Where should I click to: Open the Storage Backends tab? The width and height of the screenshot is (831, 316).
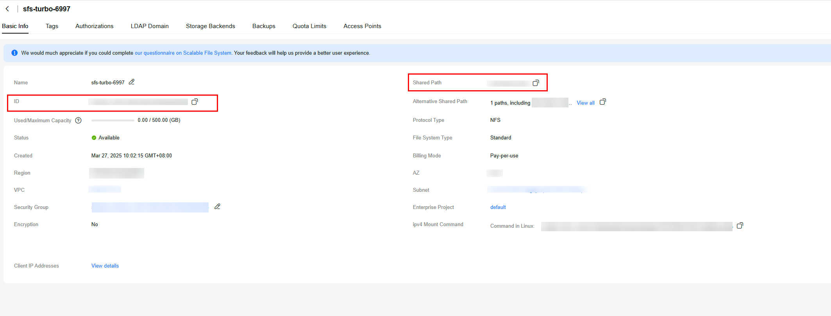[211, 26]
